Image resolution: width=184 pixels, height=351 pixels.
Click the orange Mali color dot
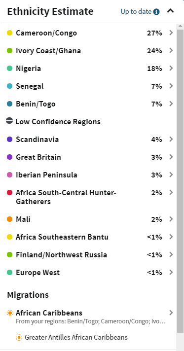(x=10, y=219)
